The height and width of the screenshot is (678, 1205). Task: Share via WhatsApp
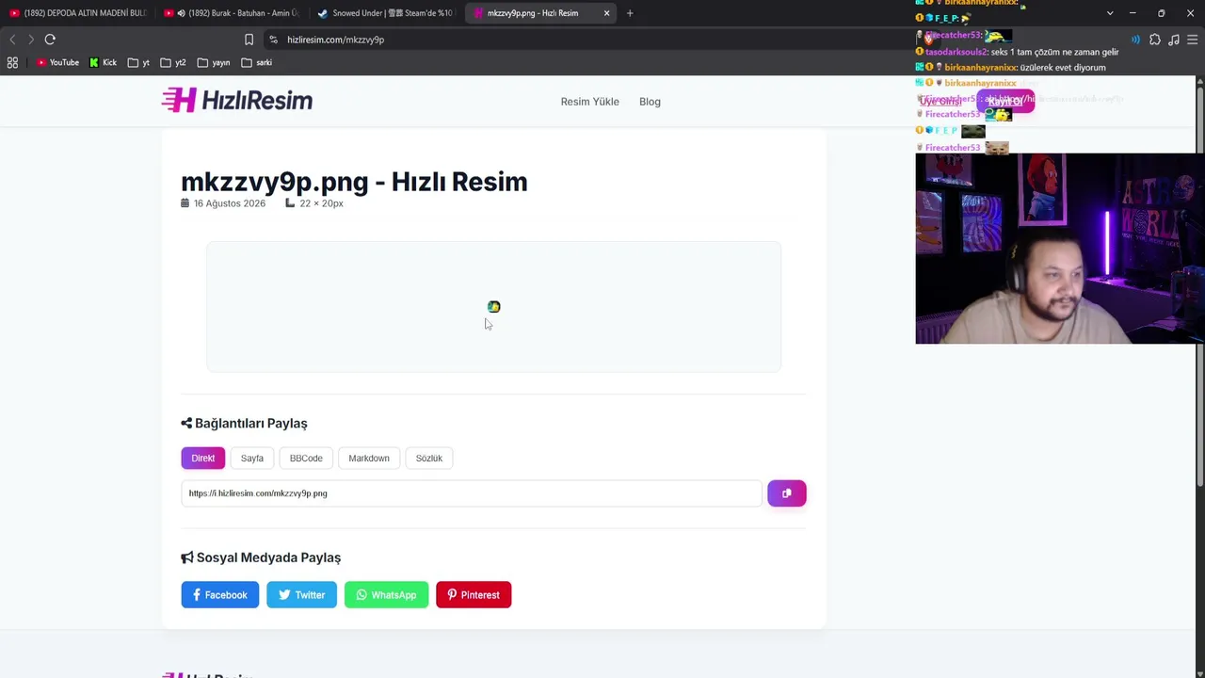click(x=386, y=595)
